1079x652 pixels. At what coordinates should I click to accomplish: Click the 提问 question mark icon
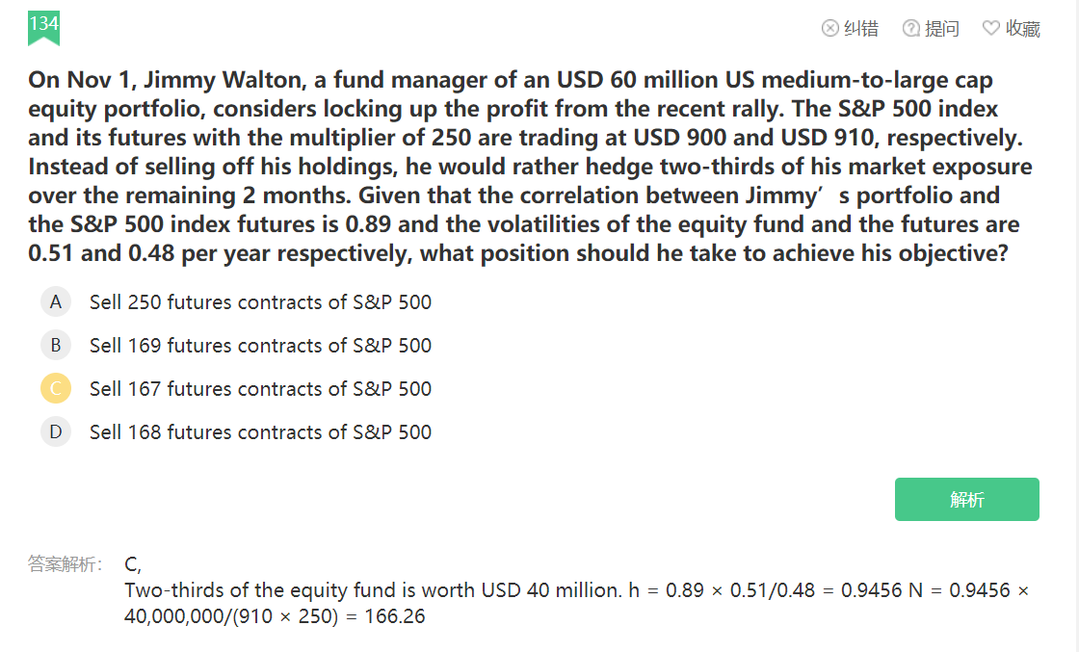tap(910, 29)
